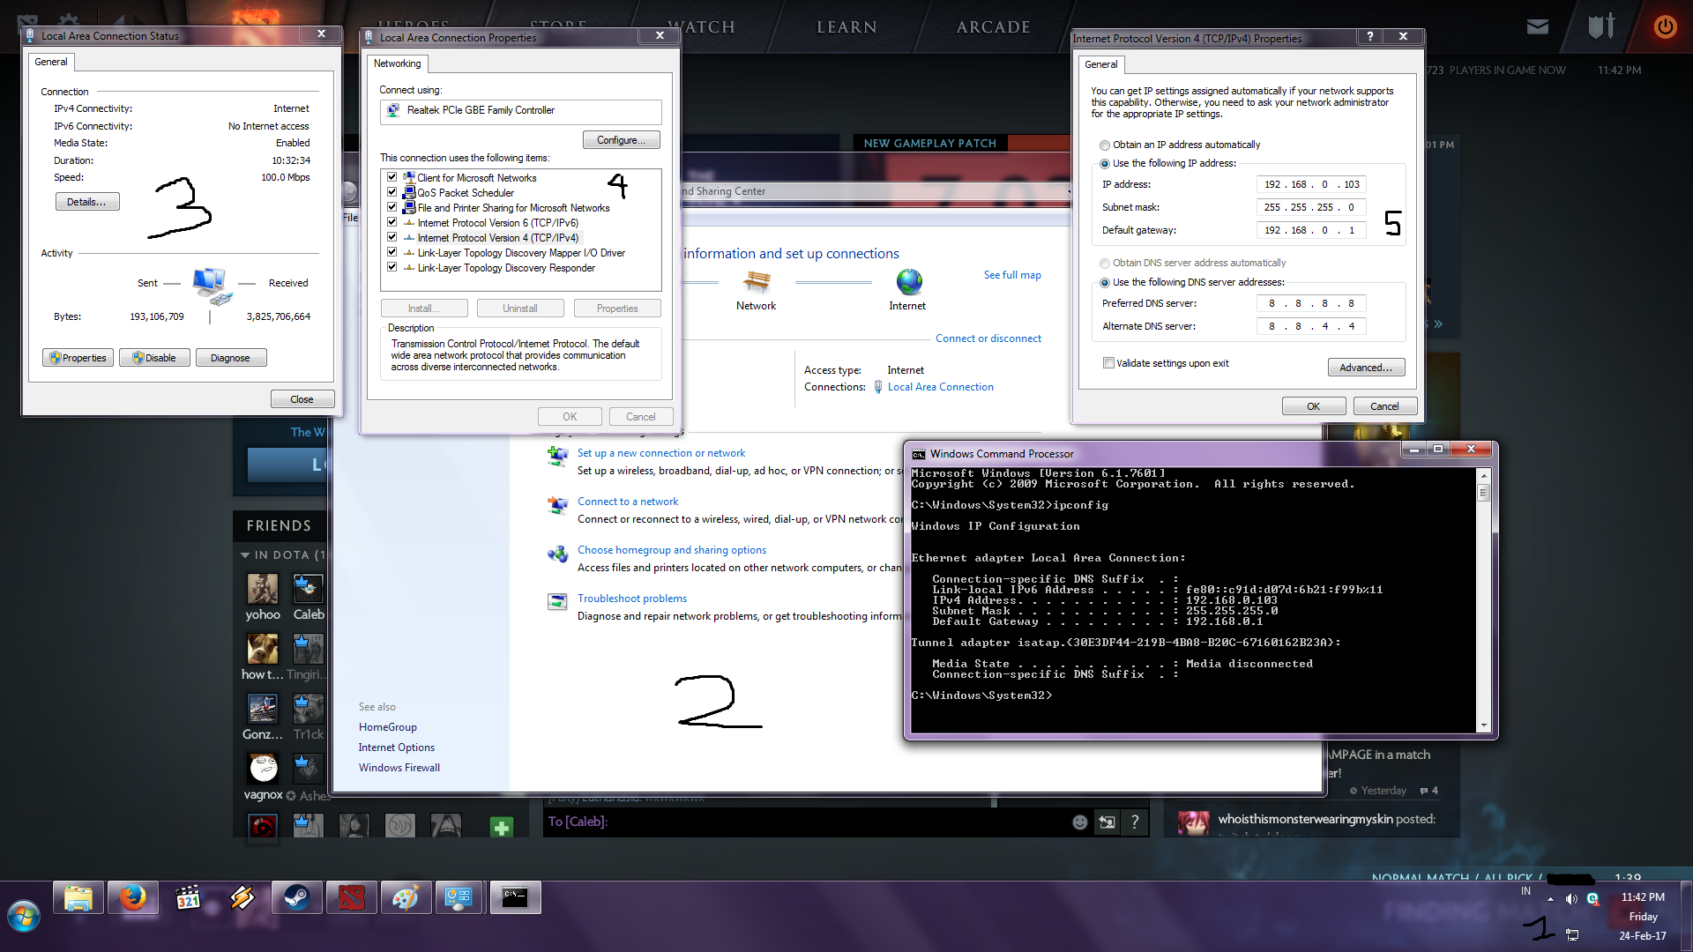This screenshot has width=1693, height=952.
Task: Open the Troubleshoot problems link
Action: point(631,599)
